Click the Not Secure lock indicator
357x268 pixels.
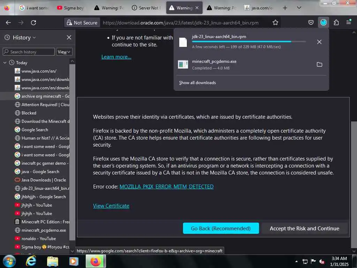(82, 23)
